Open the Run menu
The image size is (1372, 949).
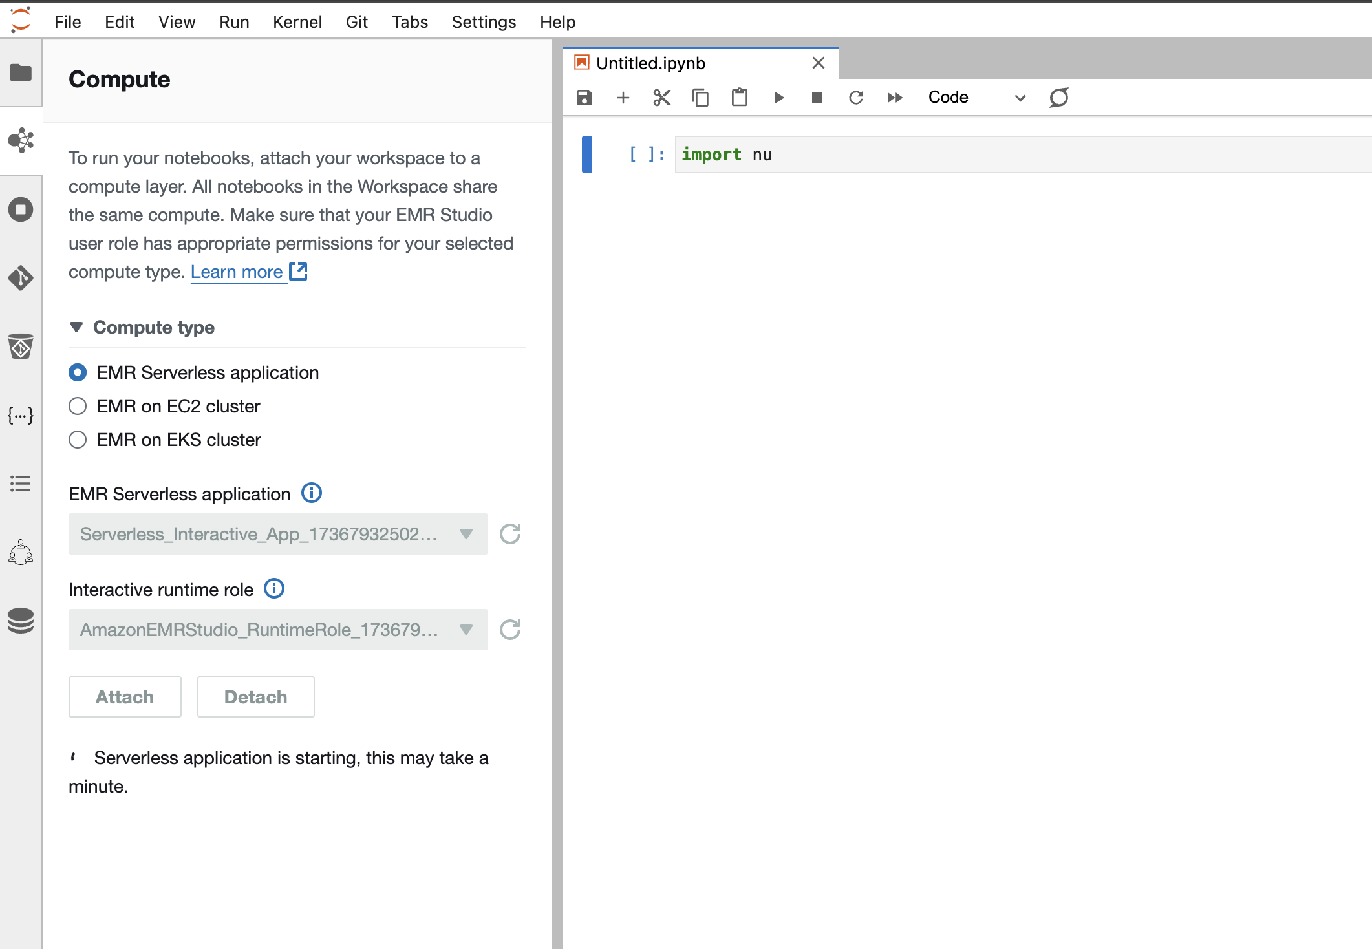pos(234,22)
